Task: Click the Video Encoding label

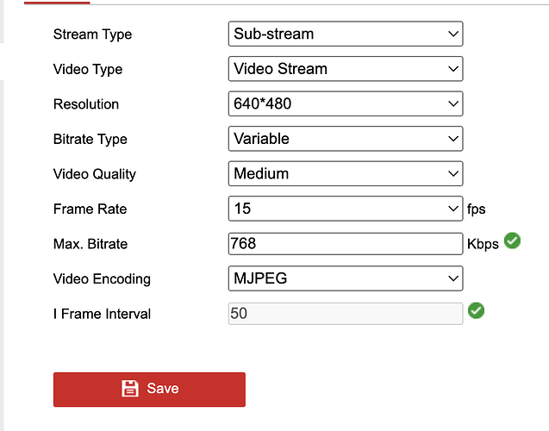Action: tap(102, 279)
